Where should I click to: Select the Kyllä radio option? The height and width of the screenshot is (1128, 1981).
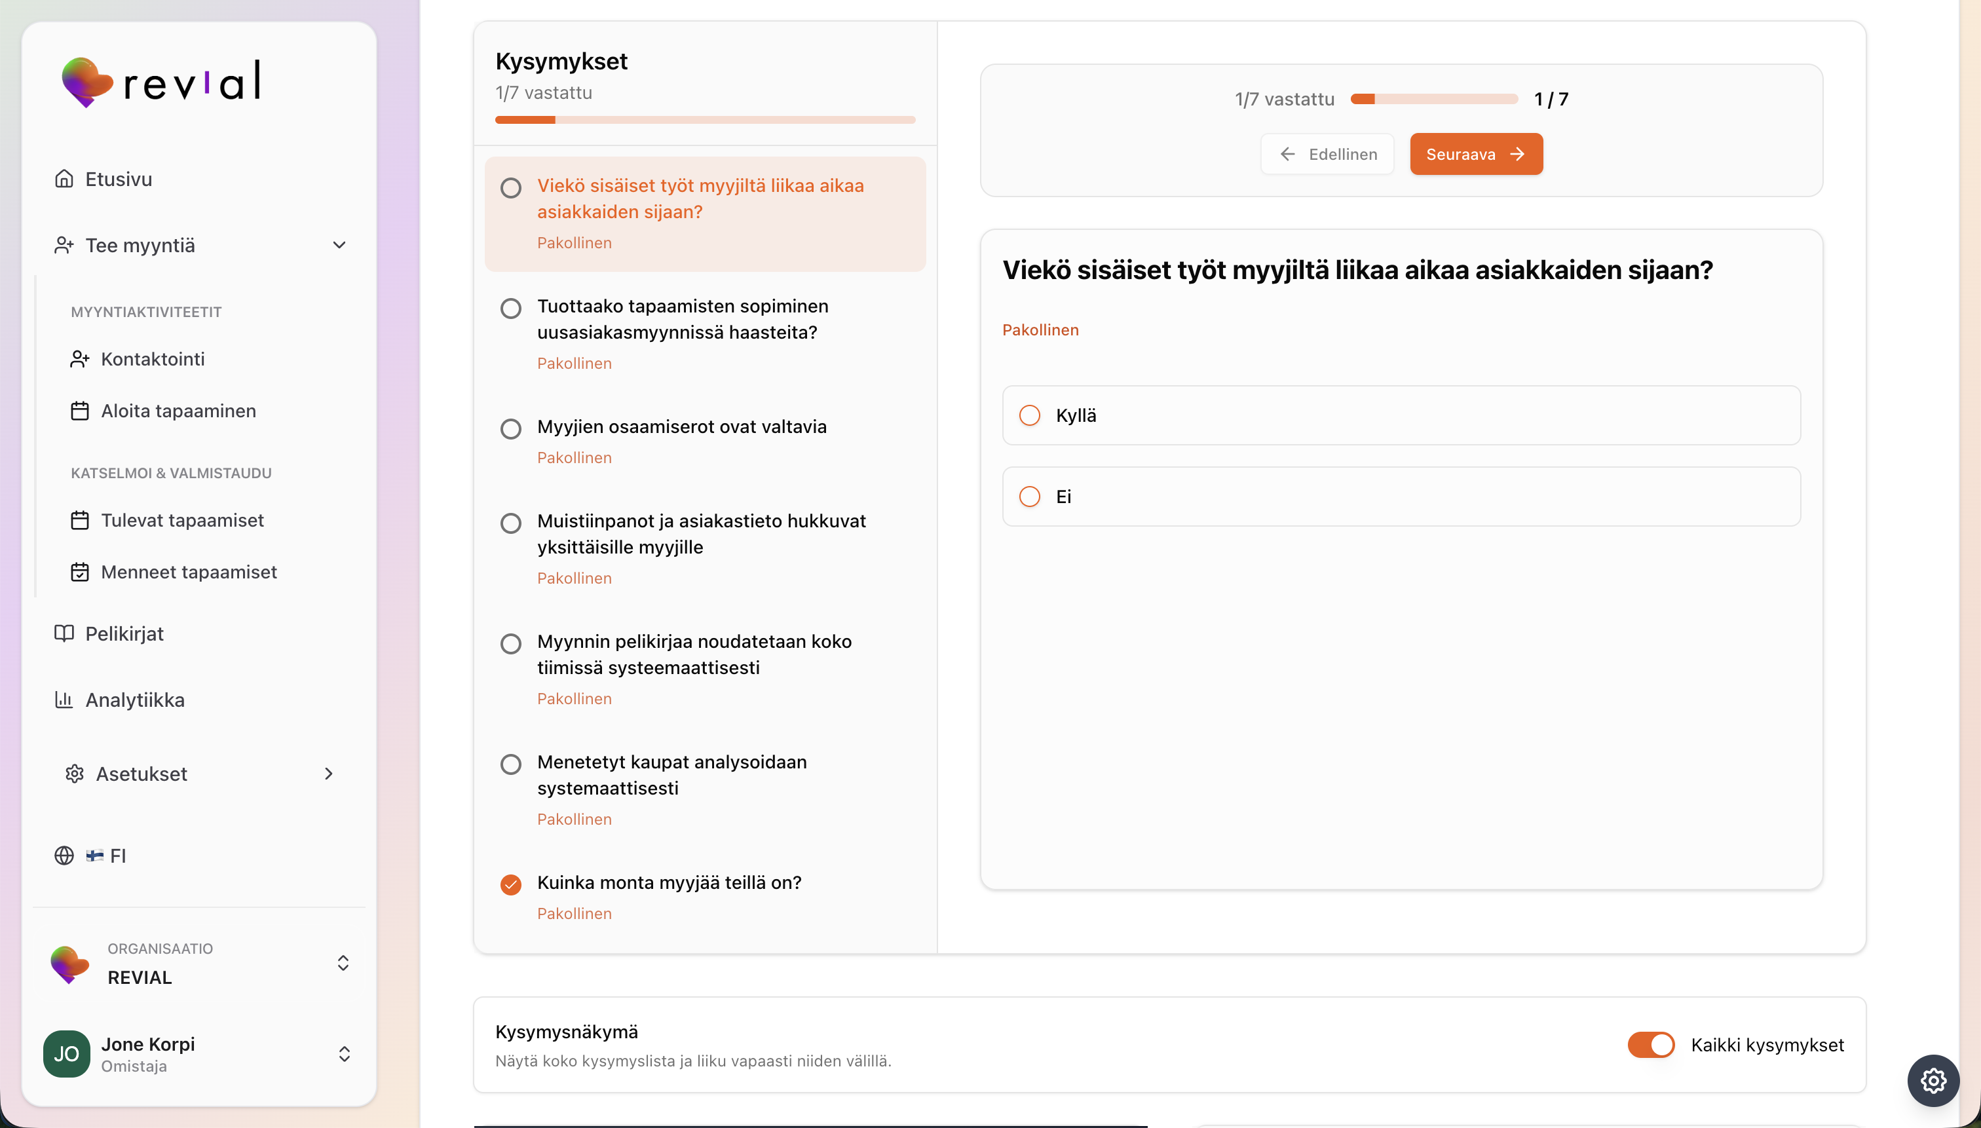coord(1030,416)
